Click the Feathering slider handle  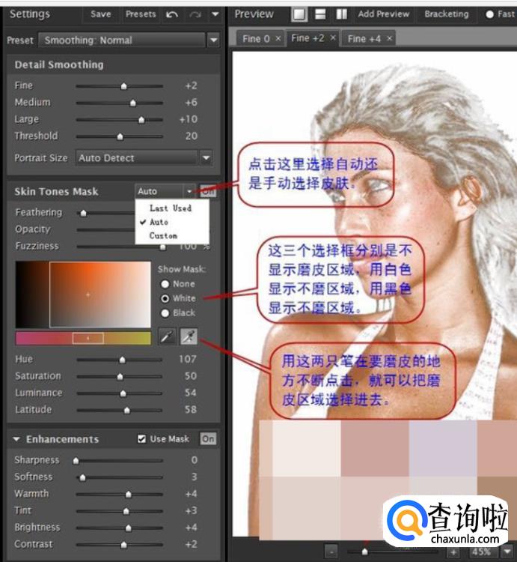(83, 214)
